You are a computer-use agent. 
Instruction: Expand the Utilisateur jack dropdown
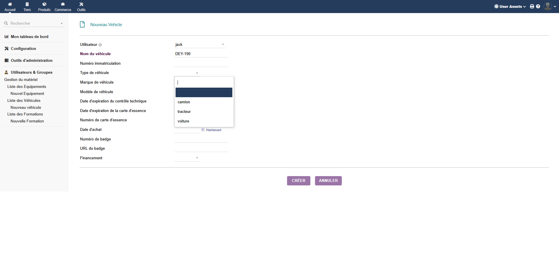200,45
